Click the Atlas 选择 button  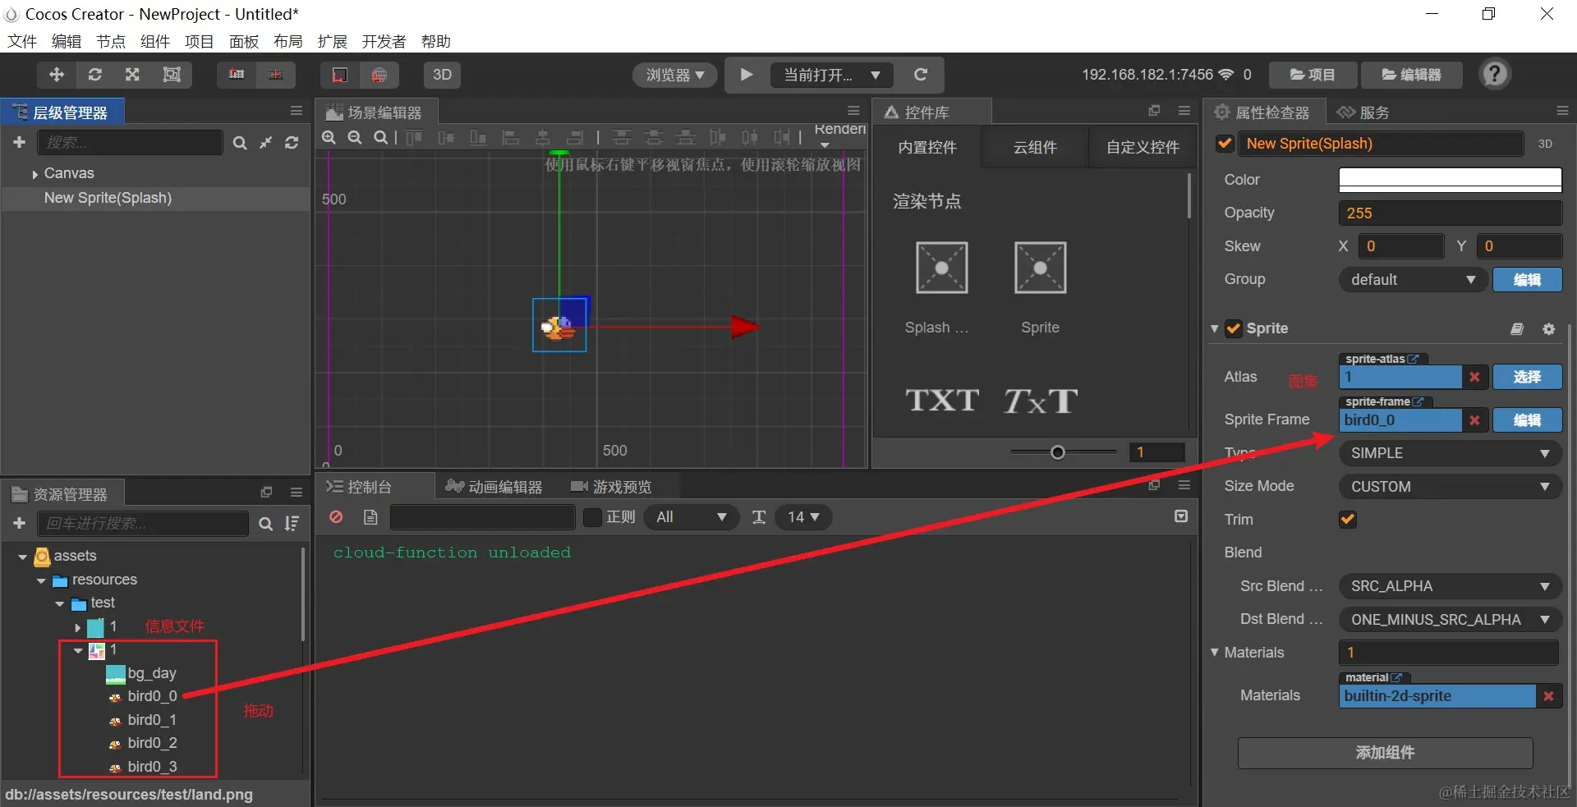coord(1527,377)
